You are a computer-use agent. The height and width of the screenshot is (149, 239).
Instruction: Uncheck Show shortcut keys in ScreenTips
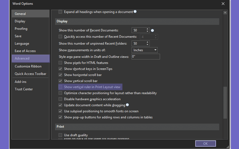coord(60,69)
